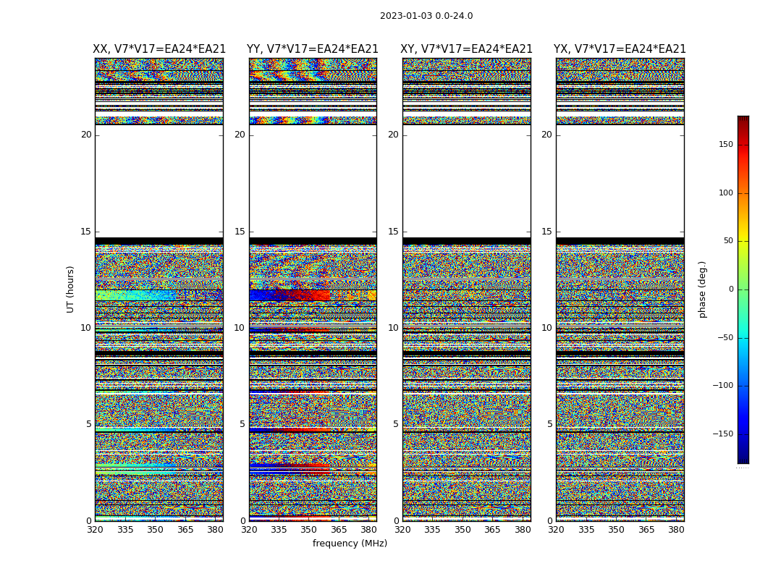Click the YX panel's 380 frequency tick label
This screenshot has height=579, width=760.
[676, 530]
